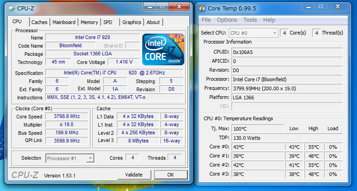This screenshot has height=191, width=357.
Task: Click the TDP field '130.0 Watts'
Action: point(287,138)
